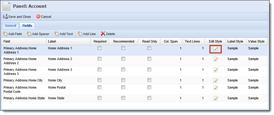Check Read Only for Home Address 1
This screenshot has width=274, height=115.
[x=149, y=48]
